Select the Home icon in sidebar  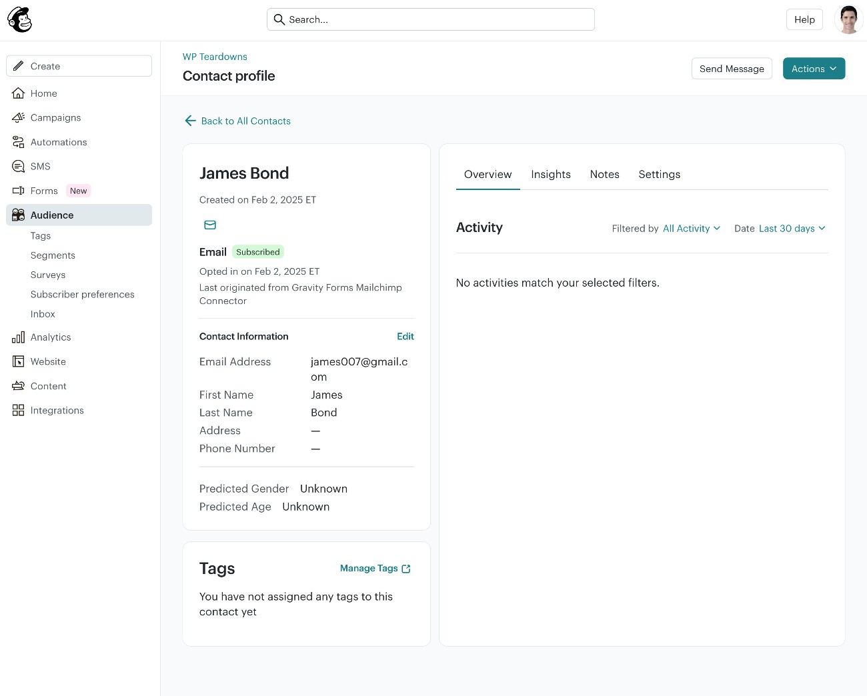pyautogui.click(x=18, y=93)
